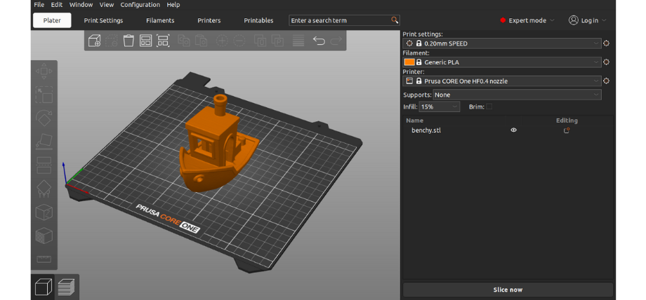Select the Place on face tool
Image resolution: width=646 pixels, height=300 pixels.
pos(44,142)
